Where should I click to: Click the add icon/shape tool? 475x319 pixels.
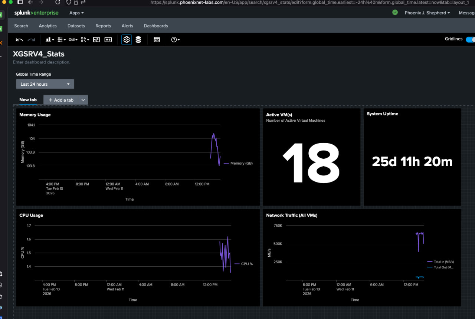(85, 40)
